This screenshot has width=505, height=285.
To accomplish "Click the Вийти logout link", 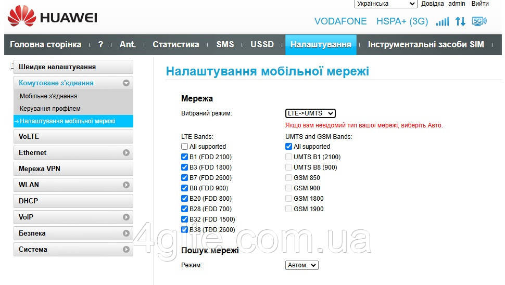I will [x=479, y=4].
